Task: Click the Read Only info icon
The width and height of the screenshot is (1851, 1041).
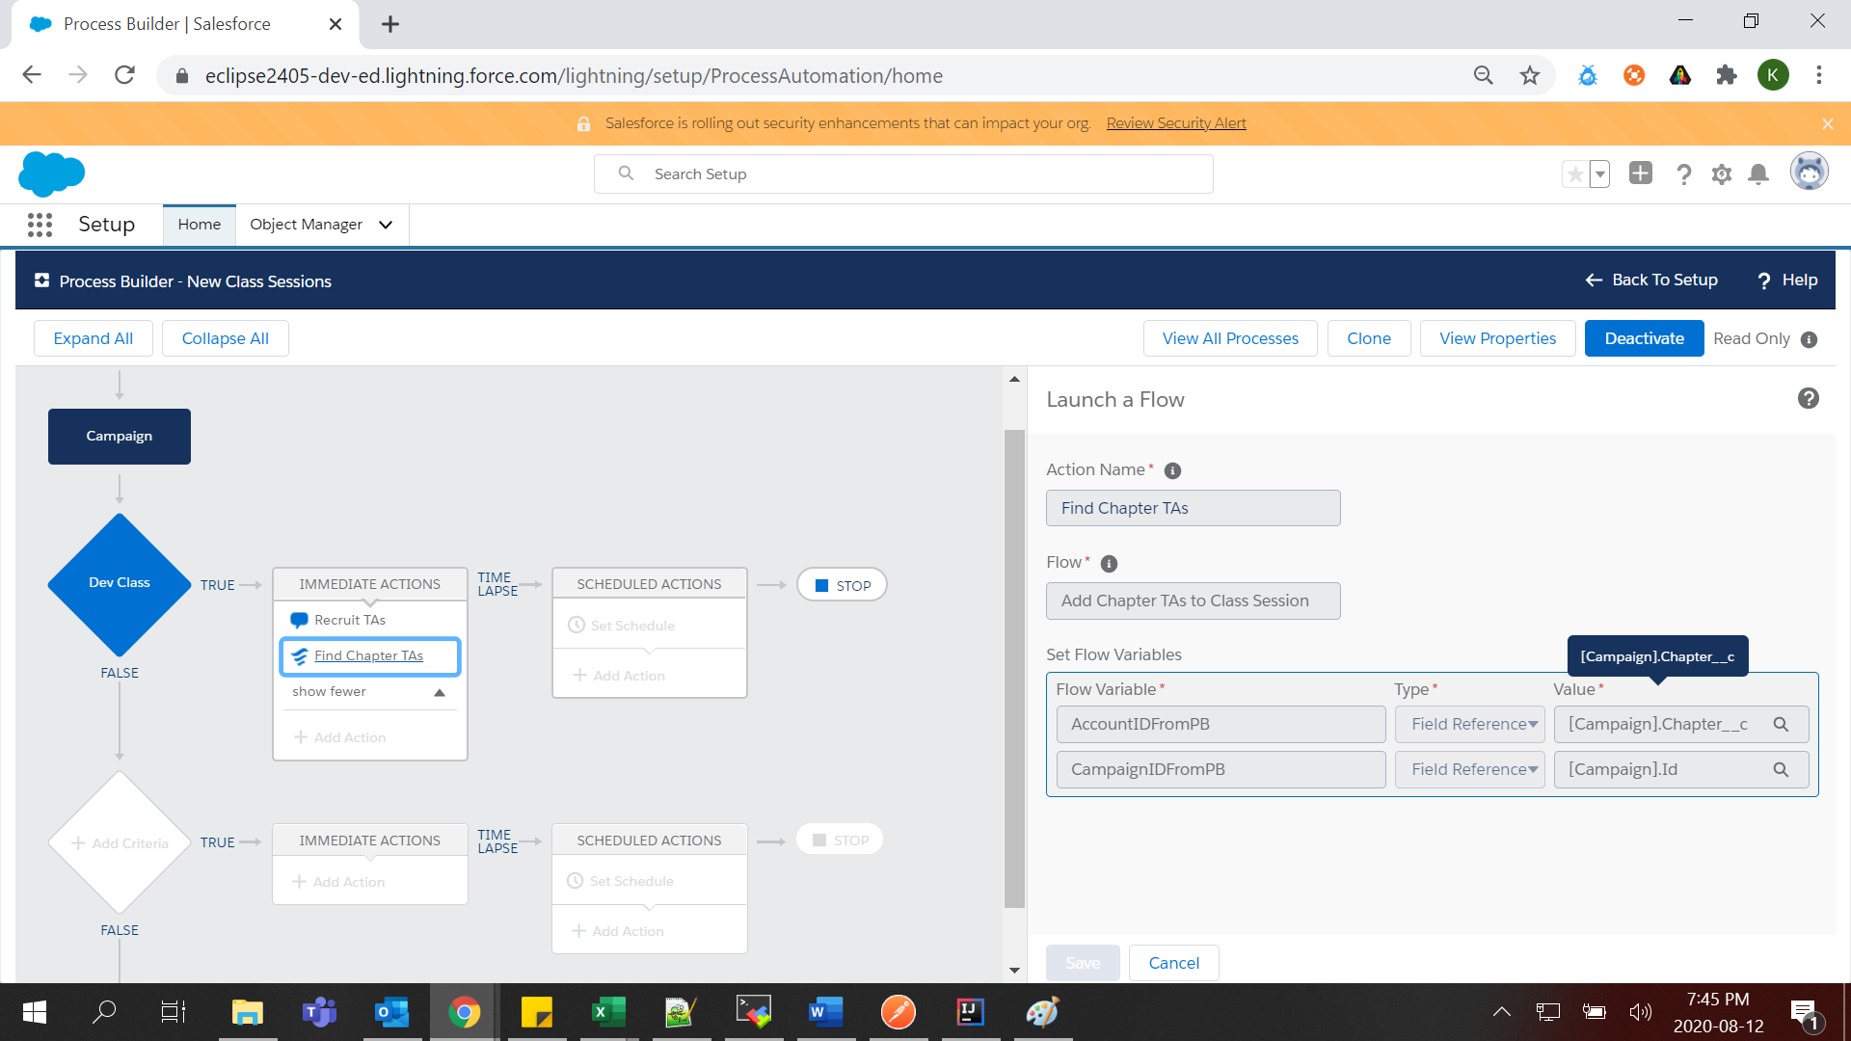Action: (1810, 339)
